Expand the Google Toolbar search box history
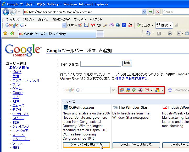The width and height of the screenshot is (189, 152). (x=64, y=25)
